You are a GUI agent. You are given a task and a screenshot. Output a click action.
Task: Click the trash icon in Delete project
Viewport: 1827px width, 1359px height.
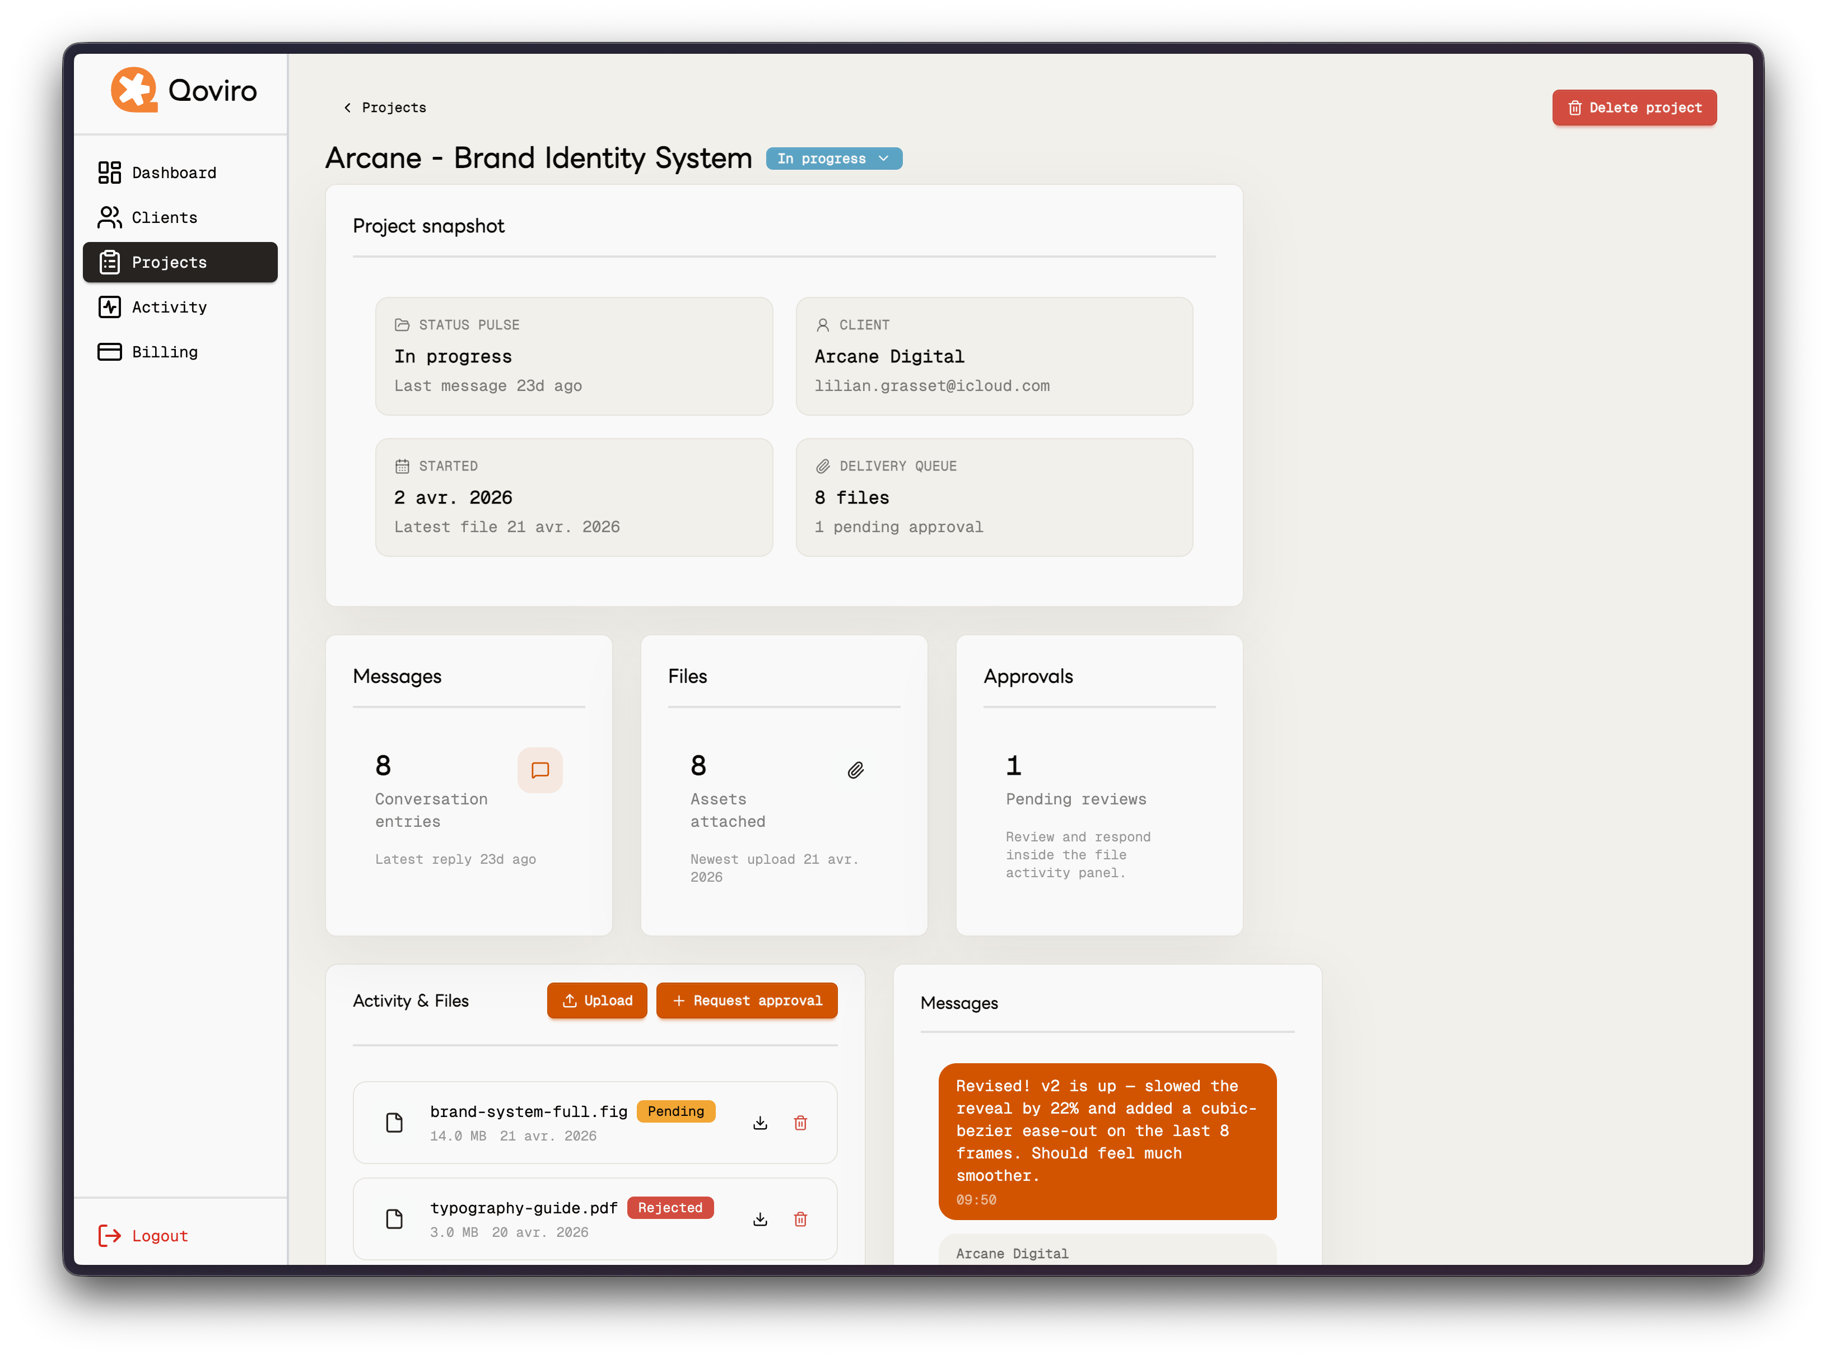point(1574,108)
